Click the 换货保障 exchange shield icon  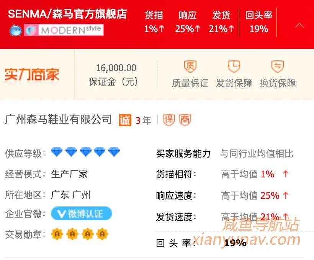(277, 66)
